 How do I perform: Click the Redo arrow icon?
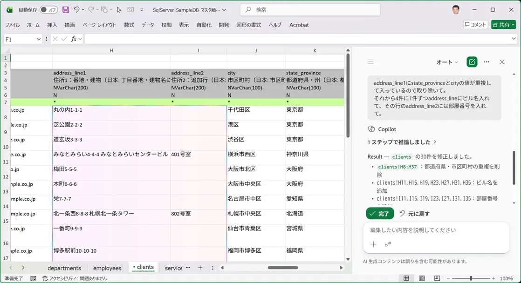[91, 10]
